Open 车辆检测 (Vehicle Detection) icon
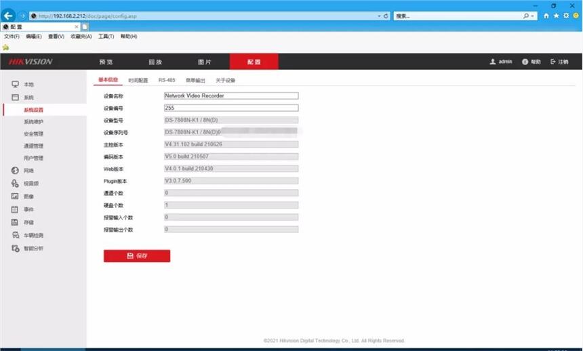The height and width of the screenshot is (351, 583). coord(15,235)
